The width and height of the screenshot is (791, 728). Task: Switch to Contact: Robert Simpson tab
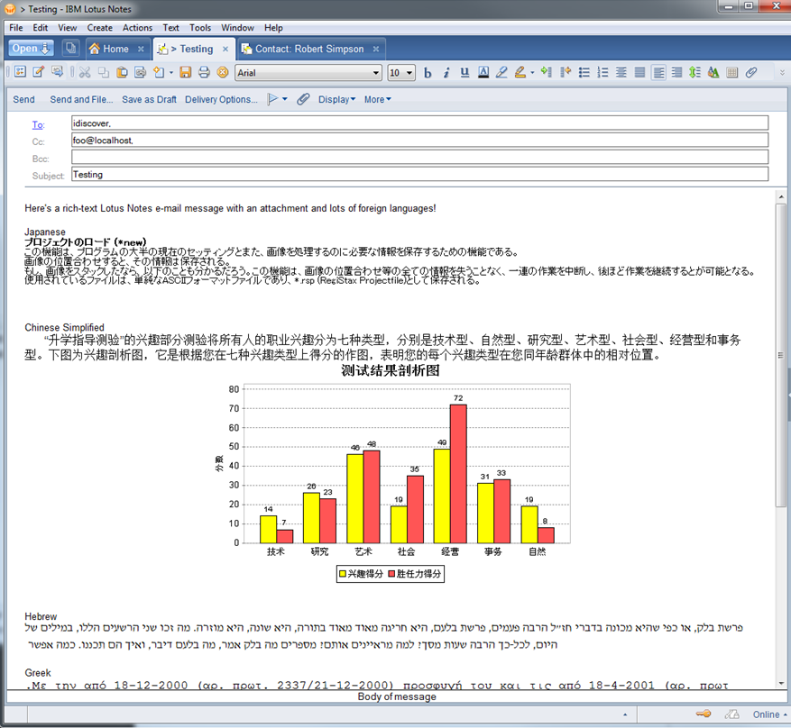pyautogui.click(x=309, y=49)
